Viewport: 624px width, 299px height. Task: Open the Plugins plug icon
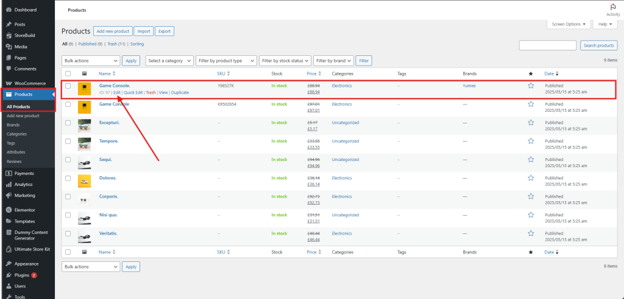coord(9,275)
